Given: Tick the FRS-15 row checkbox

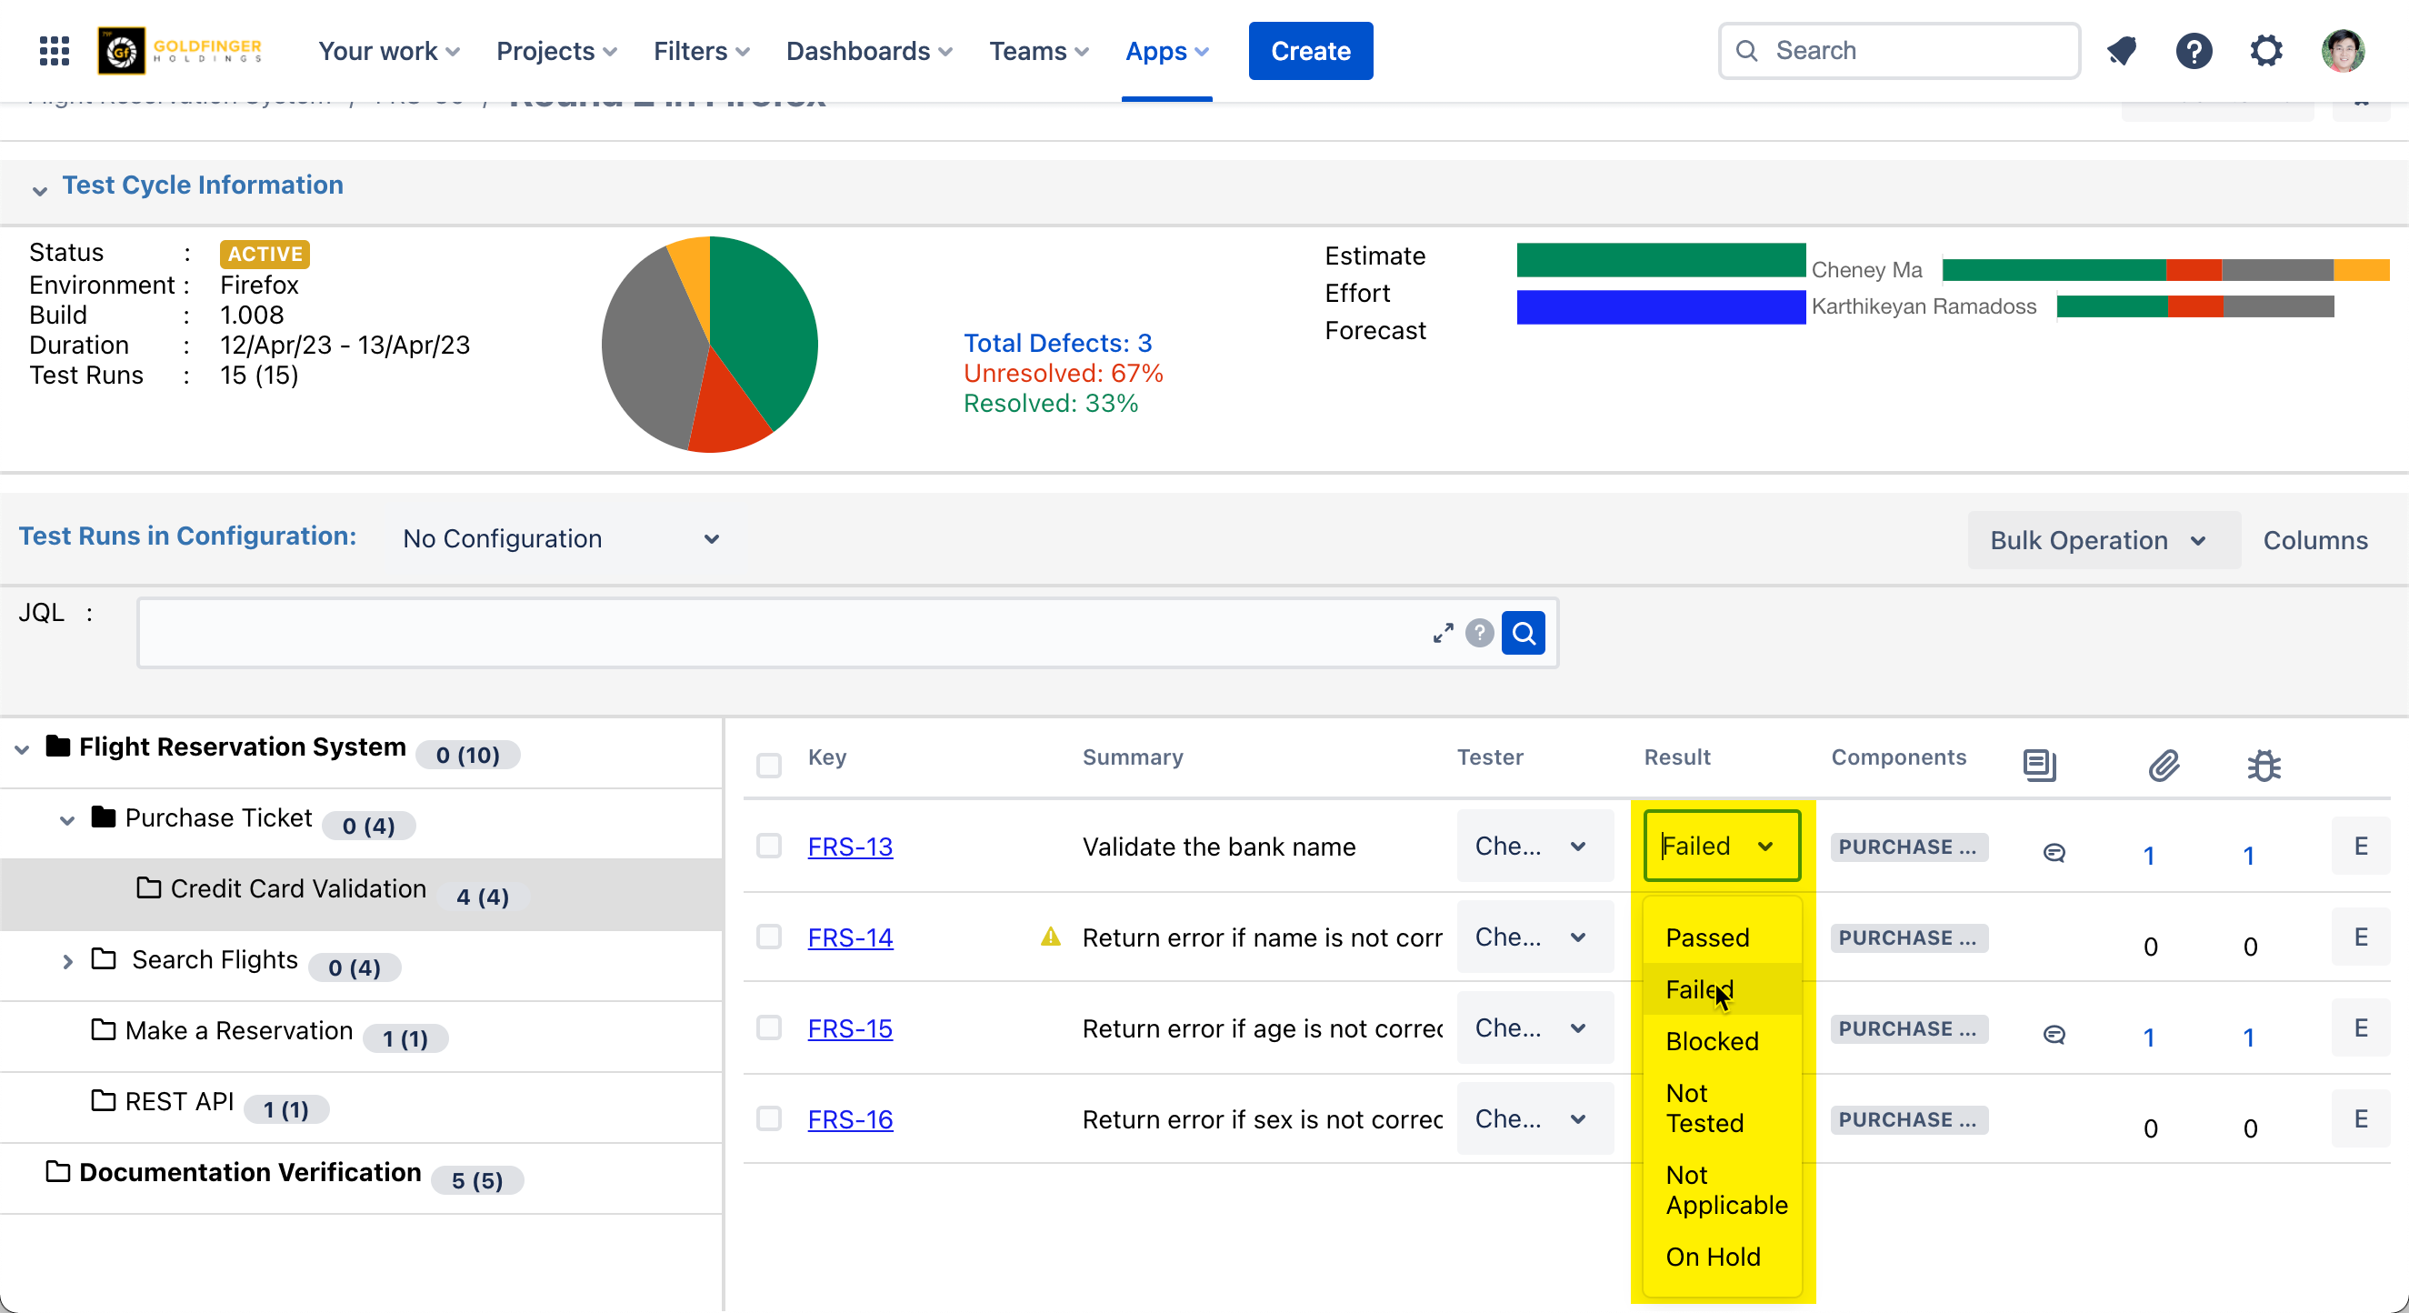Looking at the screenshot, I should pos(769,1027).
